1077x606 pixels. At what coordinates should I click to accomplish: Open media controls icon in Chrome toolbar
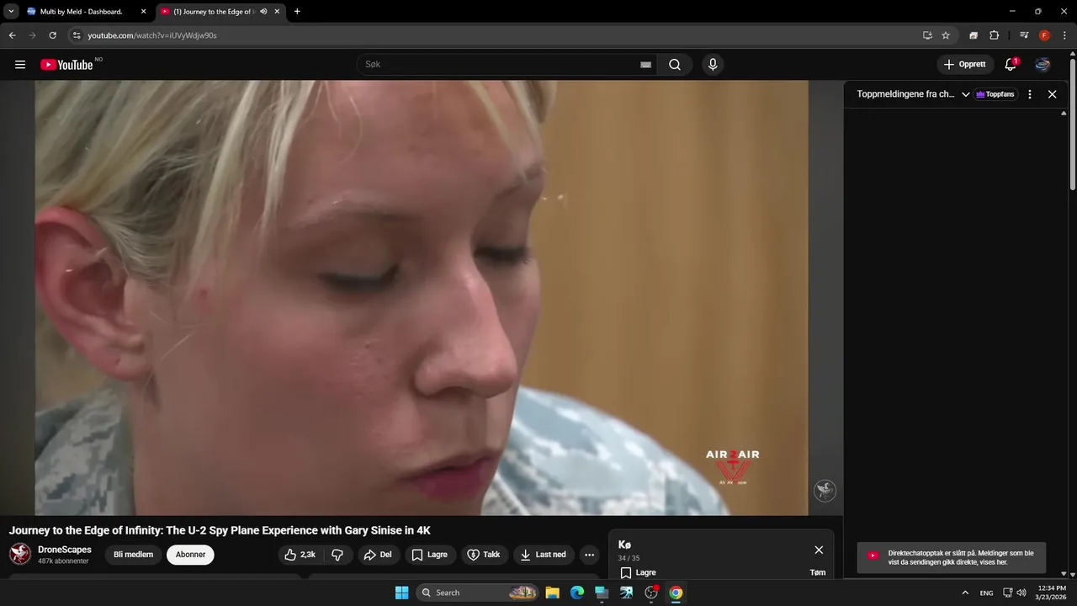click(1024, 35)
